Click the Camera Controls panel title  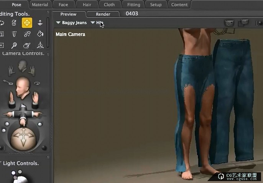[x=23, y=53]
